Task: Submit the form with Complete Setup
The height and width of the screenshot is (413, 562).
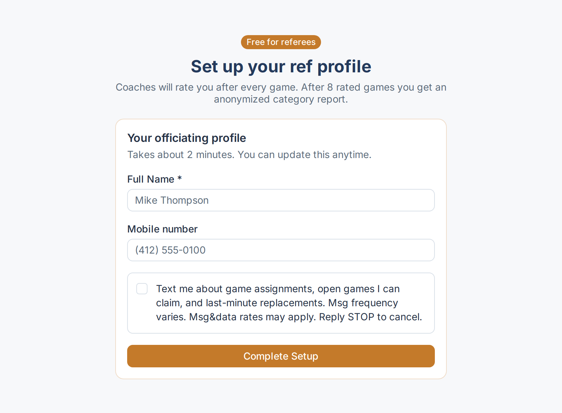Action: tap(281, 356)
